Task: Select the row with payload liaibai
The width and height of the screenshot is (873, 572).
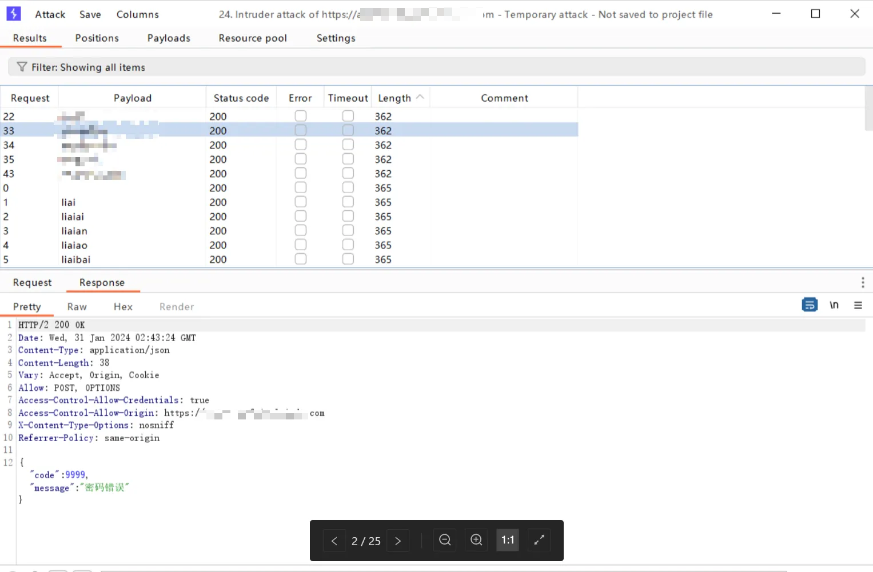Action: (x=76, y=259)
